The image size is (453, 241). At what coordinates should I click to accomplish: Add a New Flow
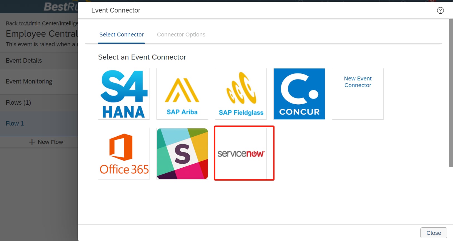tap(46, 142)
